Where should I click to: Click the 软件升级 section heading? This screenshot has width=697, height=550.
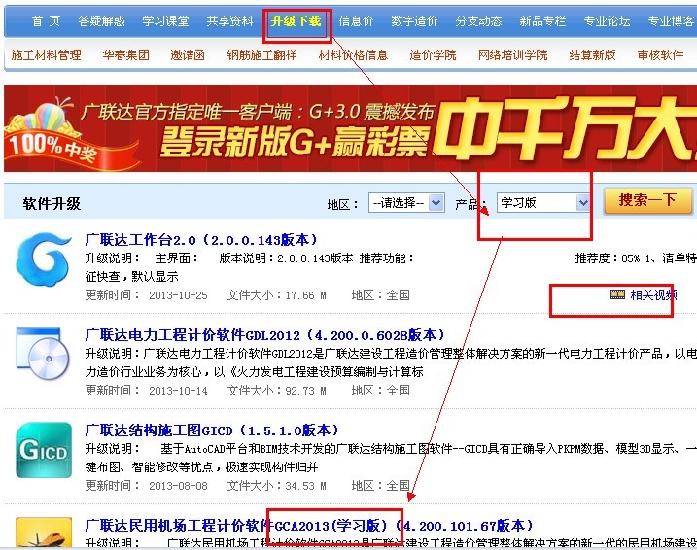click(52, 204)
